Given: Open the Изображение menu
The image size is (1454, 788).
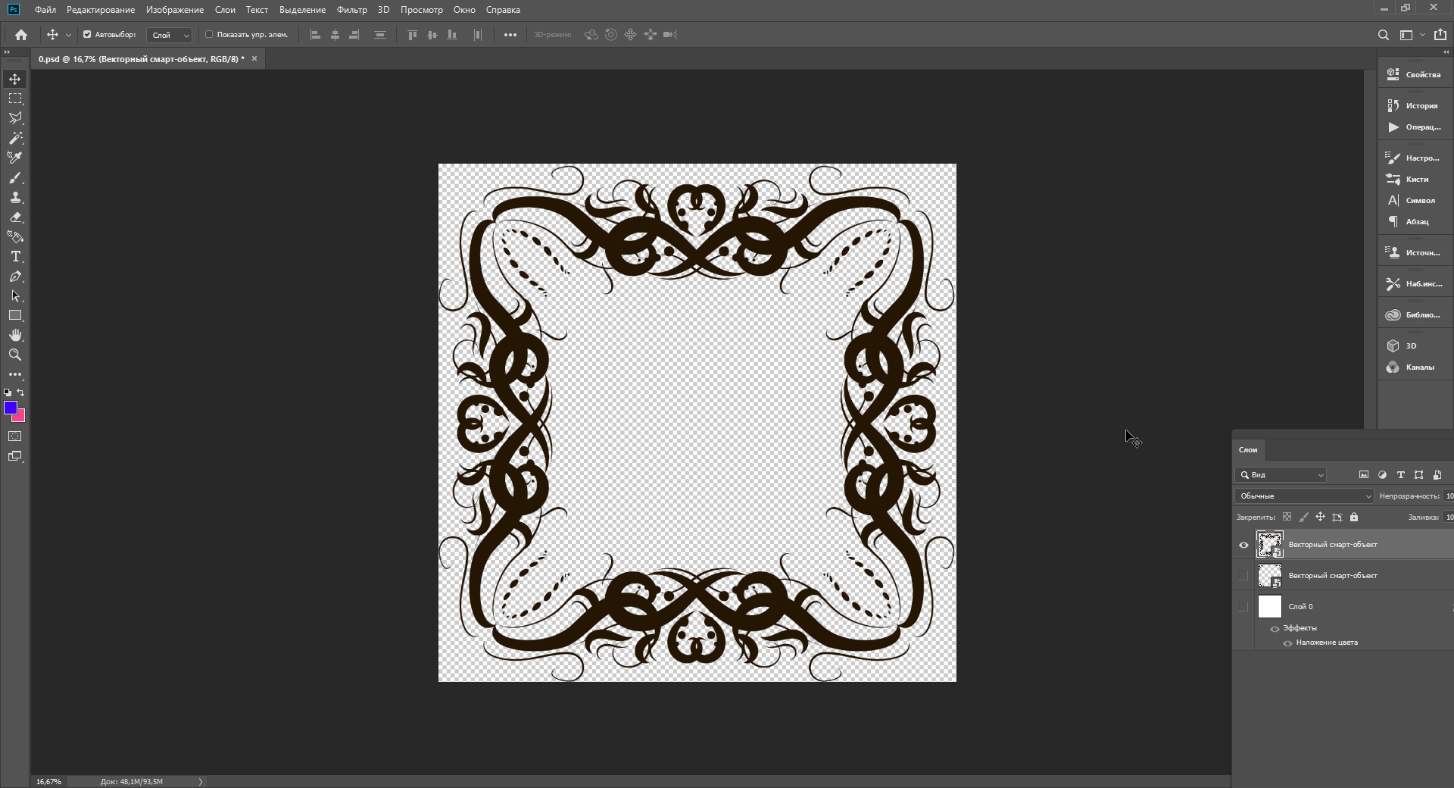Looking at the screenshot, I should tap(175, 10).
